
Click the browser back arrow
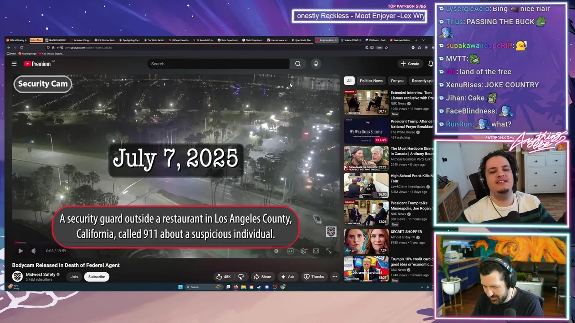tap(9, 48)
